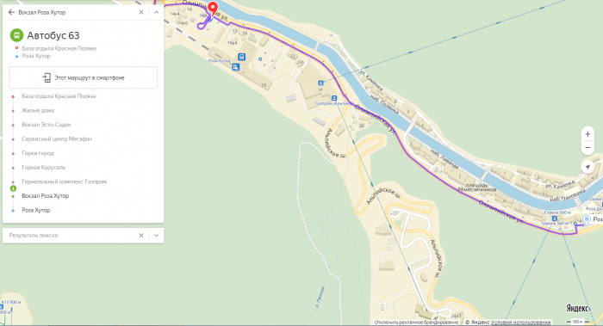Viewport: 603px width, 326px height.
Task: Open Этот маршрут в смартфоне
Action: point(83,77)
